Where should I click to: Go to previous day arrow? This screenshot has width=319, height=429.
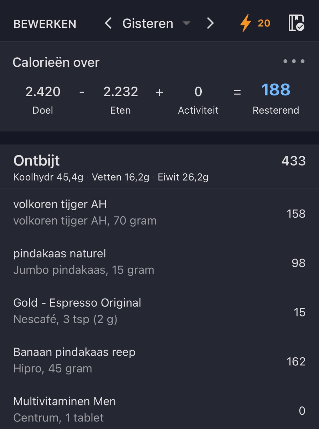[x=108, y=24]
